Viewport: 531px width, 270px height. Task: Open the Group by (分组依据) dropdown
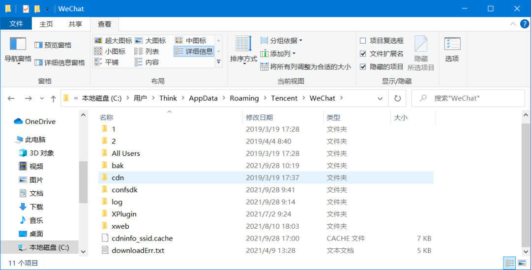[281, 41]
